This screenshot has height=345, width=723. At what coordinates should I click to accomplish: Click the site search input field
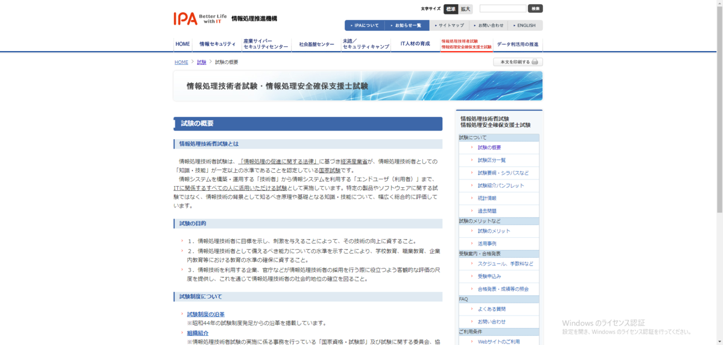[x=503, y=8]
